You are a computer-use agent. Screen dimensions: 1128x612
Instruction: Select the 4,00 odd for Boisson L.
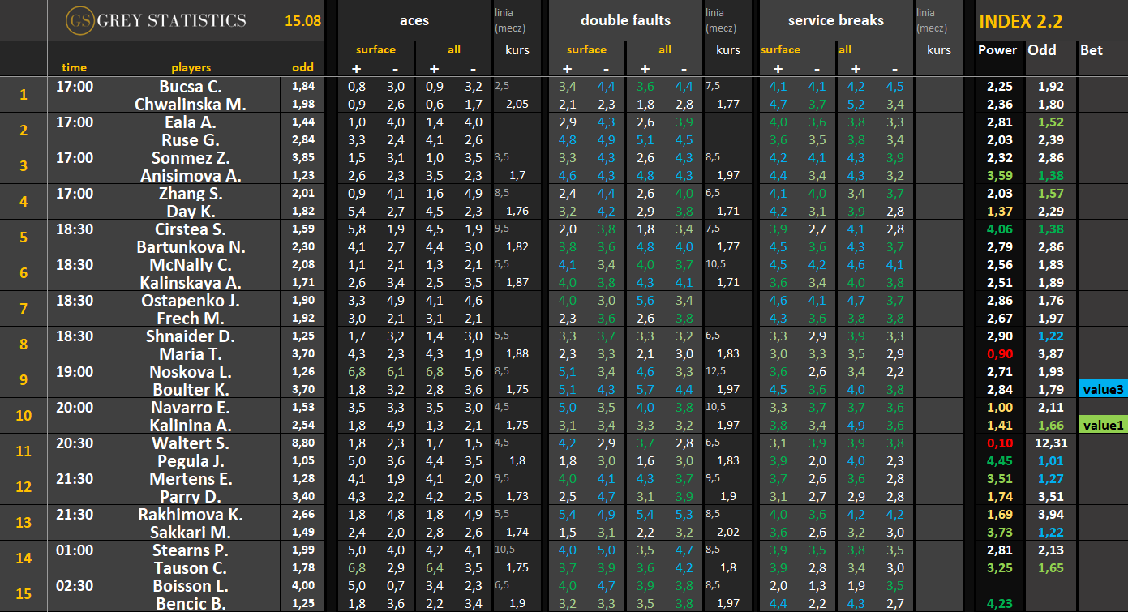[303, 586]
